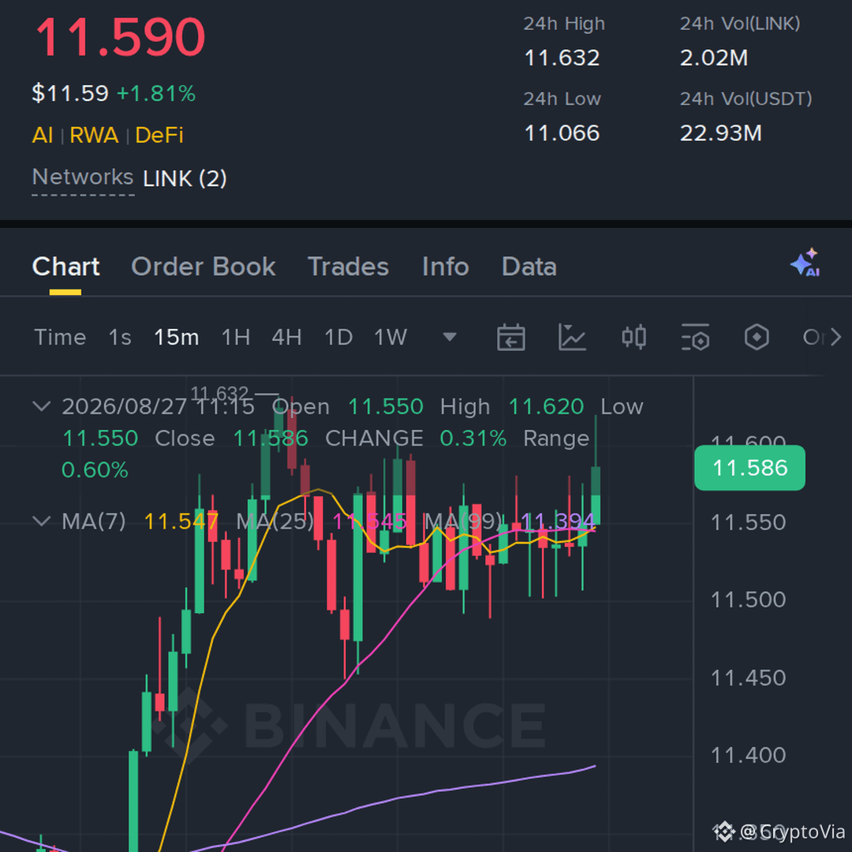This screenshot has height=852, width=852.
Task: Click the 24h High value 11.632
Action: coord(562,58)
